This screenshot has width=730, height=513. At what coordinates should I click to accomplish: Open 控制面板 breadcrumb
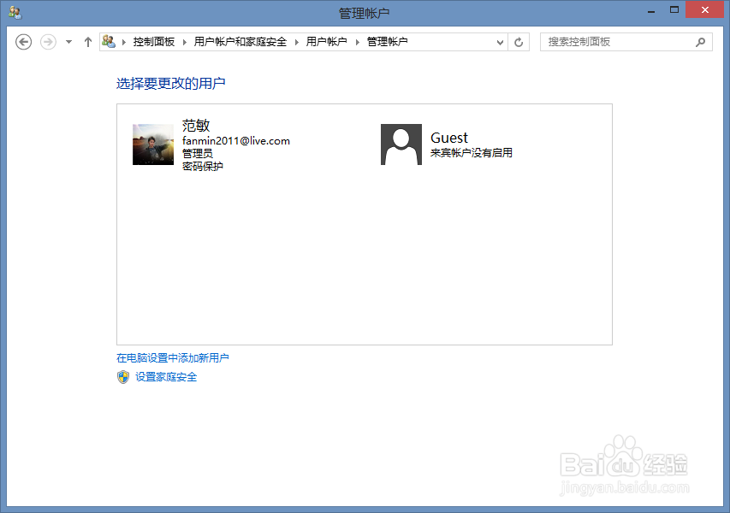(x=154, y=42)
